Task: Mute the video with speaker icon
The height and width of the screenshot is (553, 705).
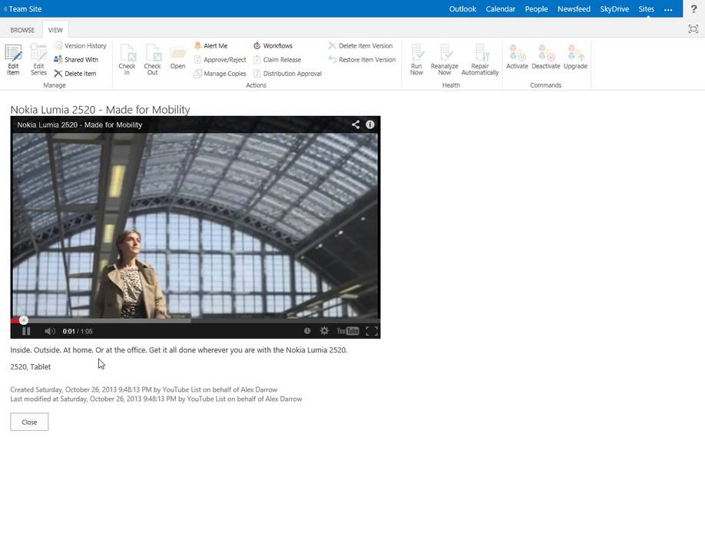Action: (49, 331)
